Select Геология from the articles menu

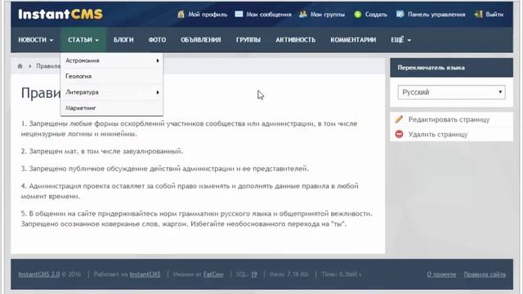[x=112, y=76]
